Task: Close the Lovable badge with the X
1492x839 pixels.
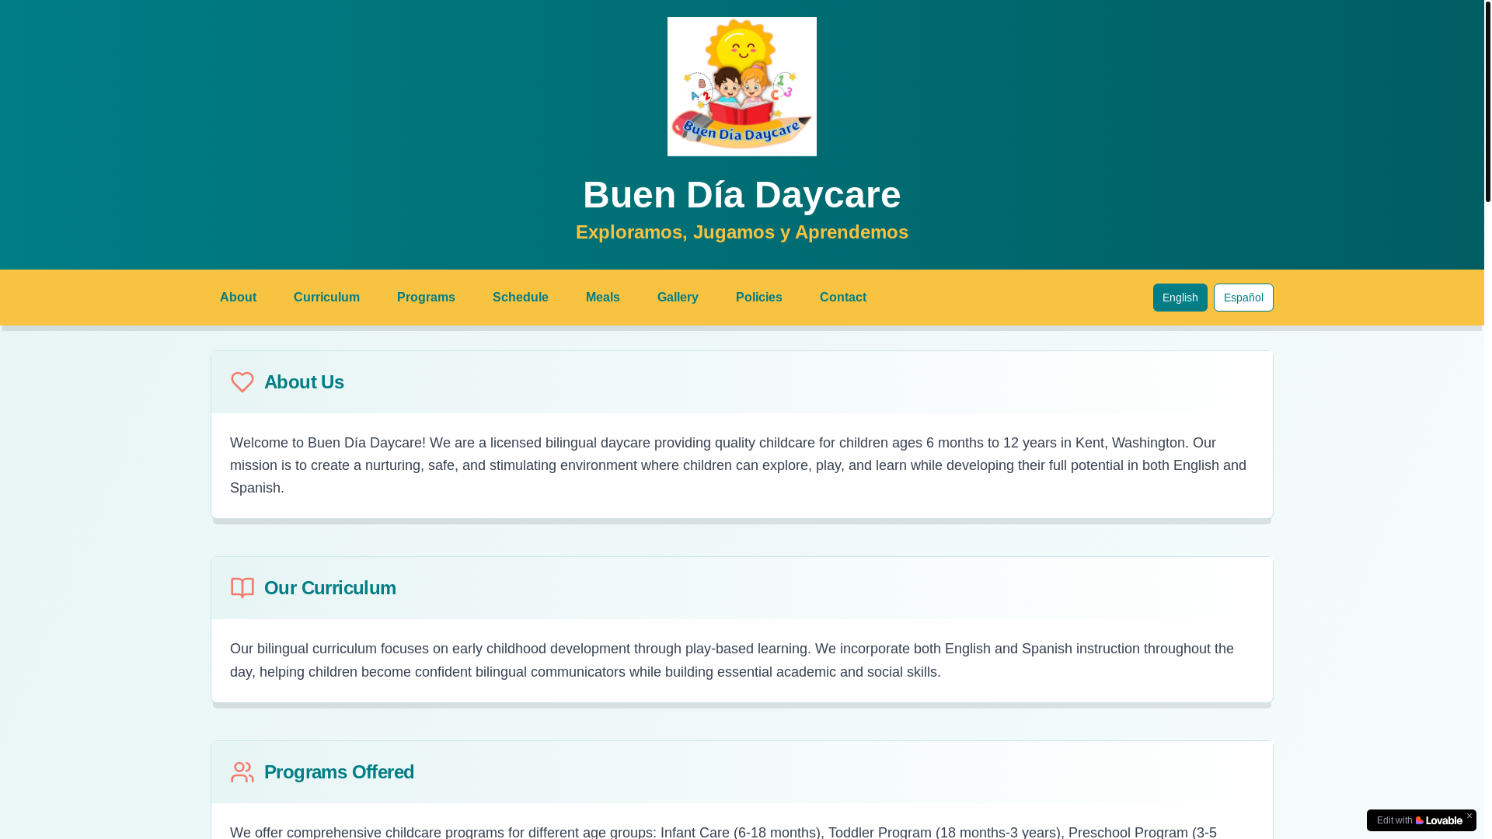Action: click(1469, 816)
